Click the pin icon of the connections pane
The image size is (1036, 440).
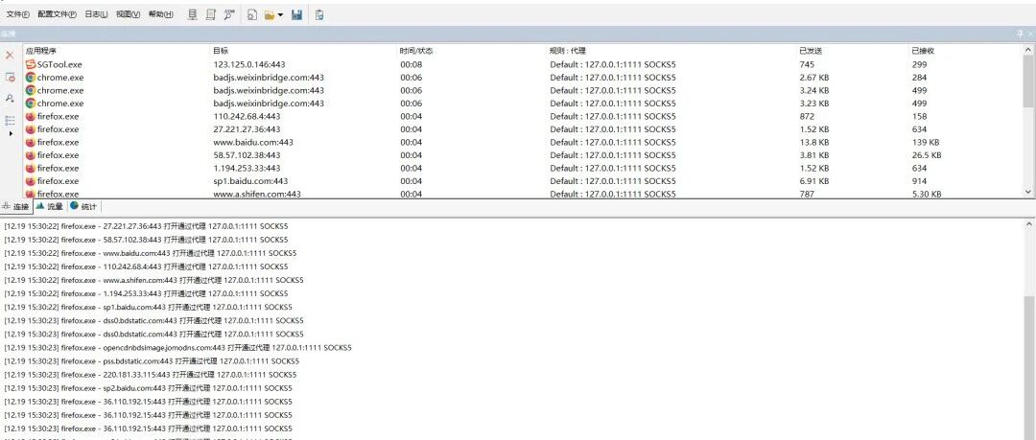pos(1020,33)
